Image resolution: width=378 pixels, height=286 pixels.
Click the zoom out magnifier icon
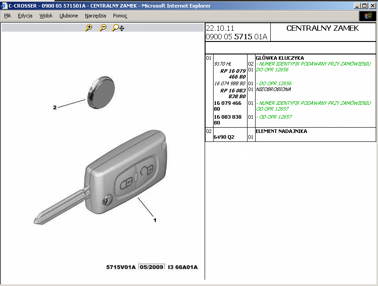click(x=103, y=28)
